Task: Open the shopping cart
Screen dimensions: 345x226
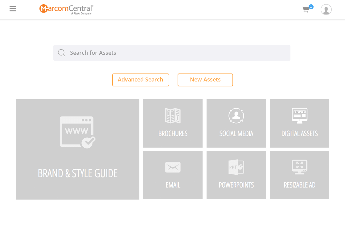Action: 306,10
